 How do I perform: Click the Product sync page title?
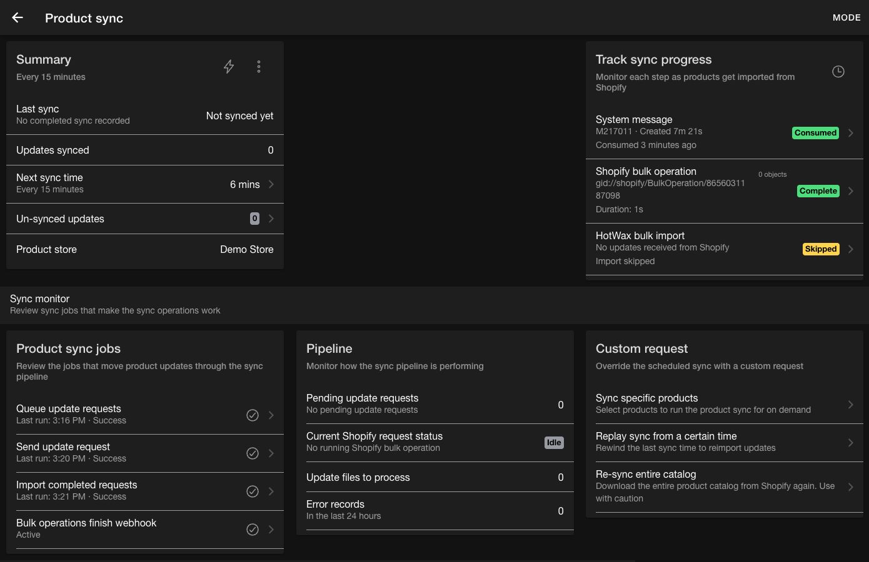[x=84, y=18]
